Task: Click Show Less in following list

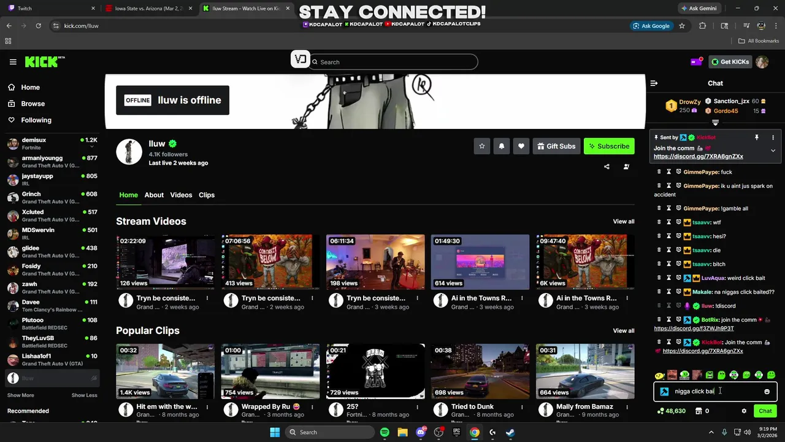Action: (x=84, y=395)
